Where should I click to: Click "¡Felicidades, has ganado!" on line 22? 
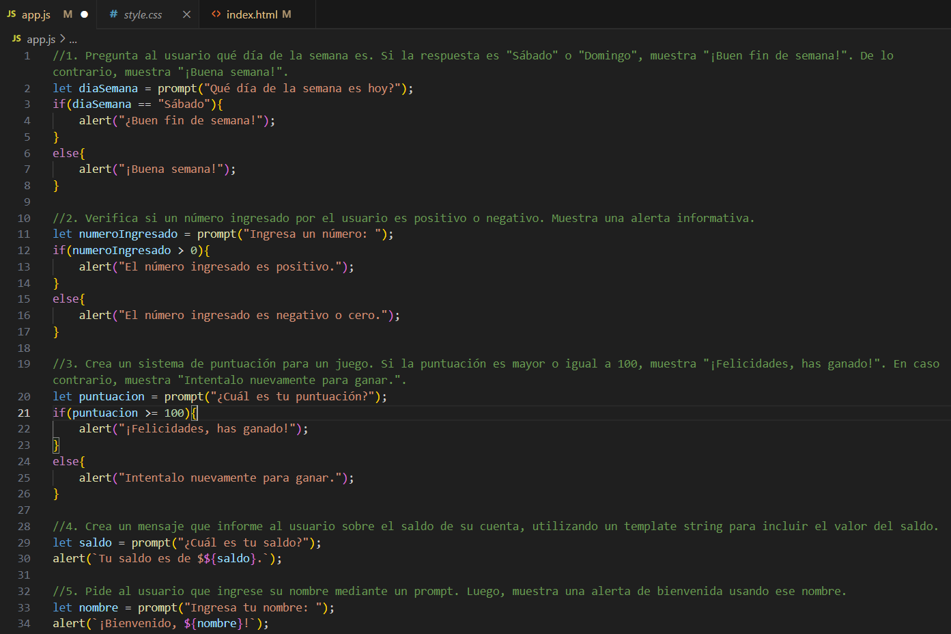[x=207, y=429]
